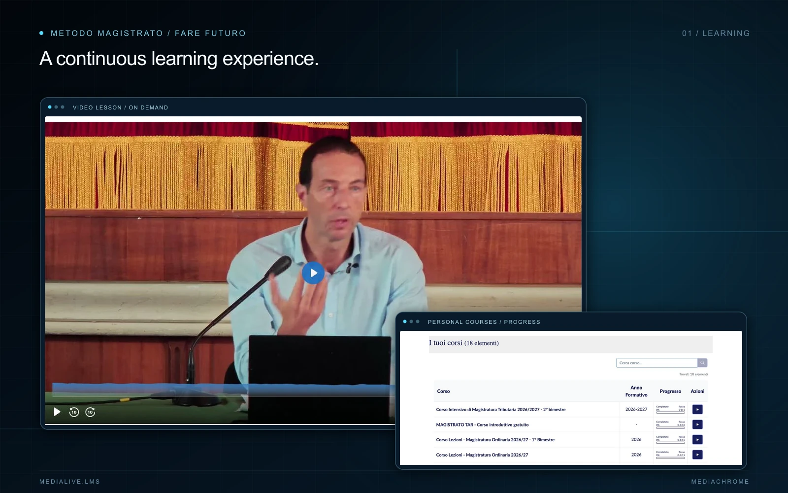Image resolution: width=788 pixels, height=493 pixels.
Task: Click the blue play button over the video
Action: click(x=313, y=273)
